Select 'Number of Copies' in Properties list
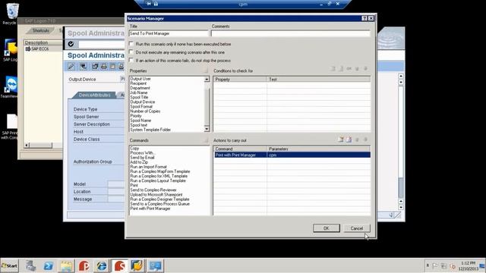The width and height of the screenshot is (486, 273). 145,111
